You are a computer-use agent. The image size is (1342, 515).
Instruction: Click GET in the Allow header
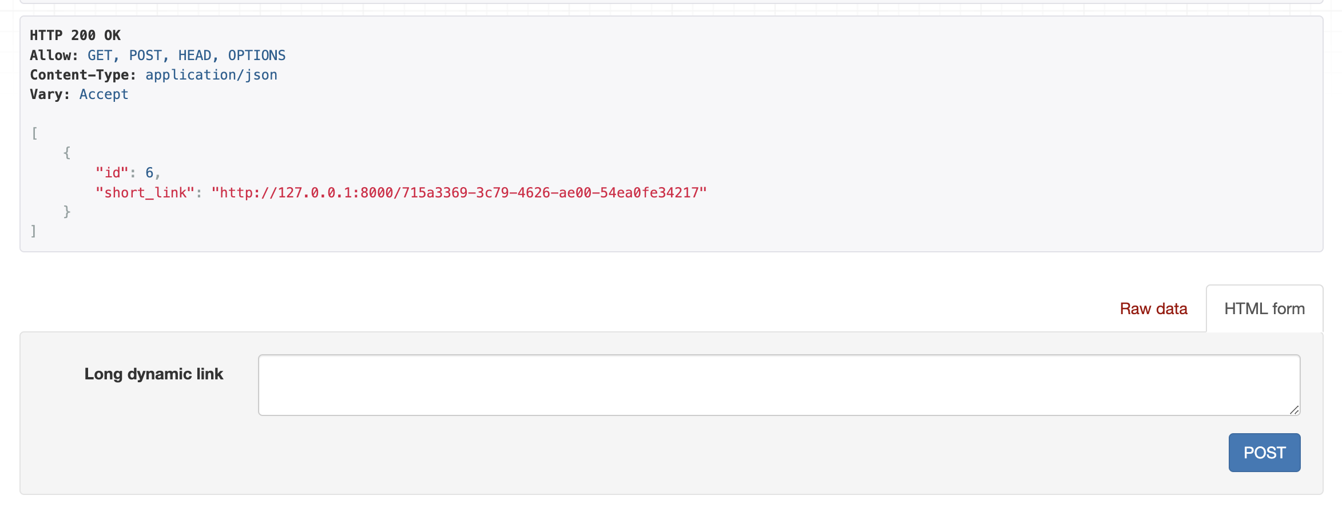pyautogui.click(x=100, y=56)
